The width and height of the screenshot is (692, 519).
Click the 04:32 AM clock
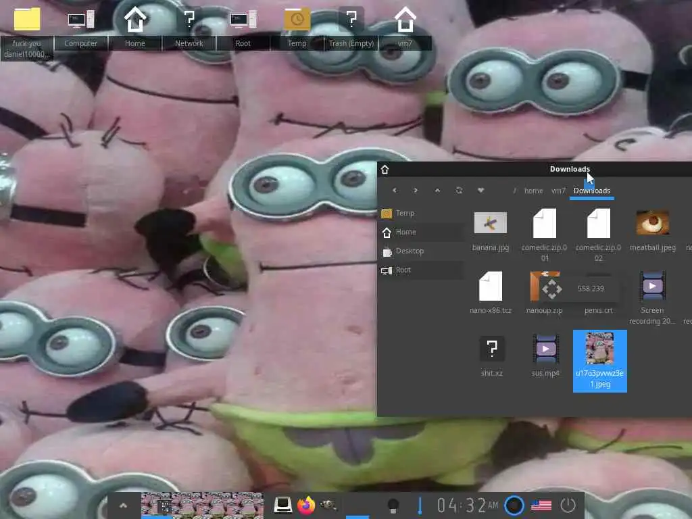pyautogui.click(x=468, y=505)
